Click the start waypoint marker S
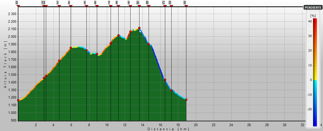 [x=17, y=3]
